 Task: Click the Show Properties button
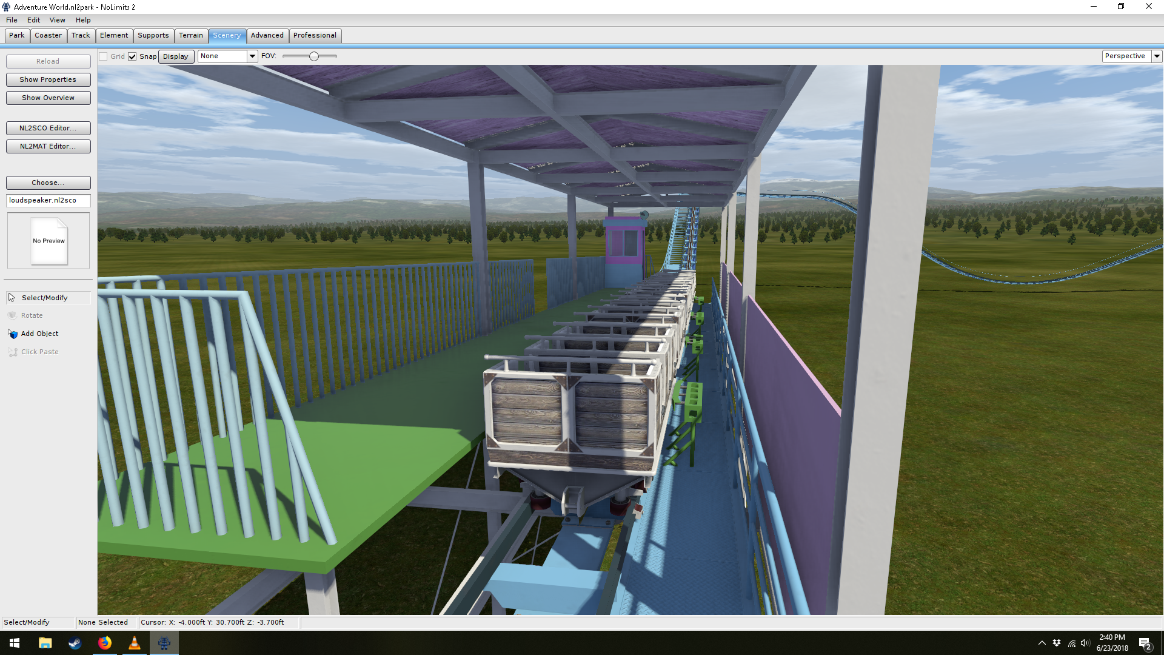pyautogui.click(x=48, y=79)
